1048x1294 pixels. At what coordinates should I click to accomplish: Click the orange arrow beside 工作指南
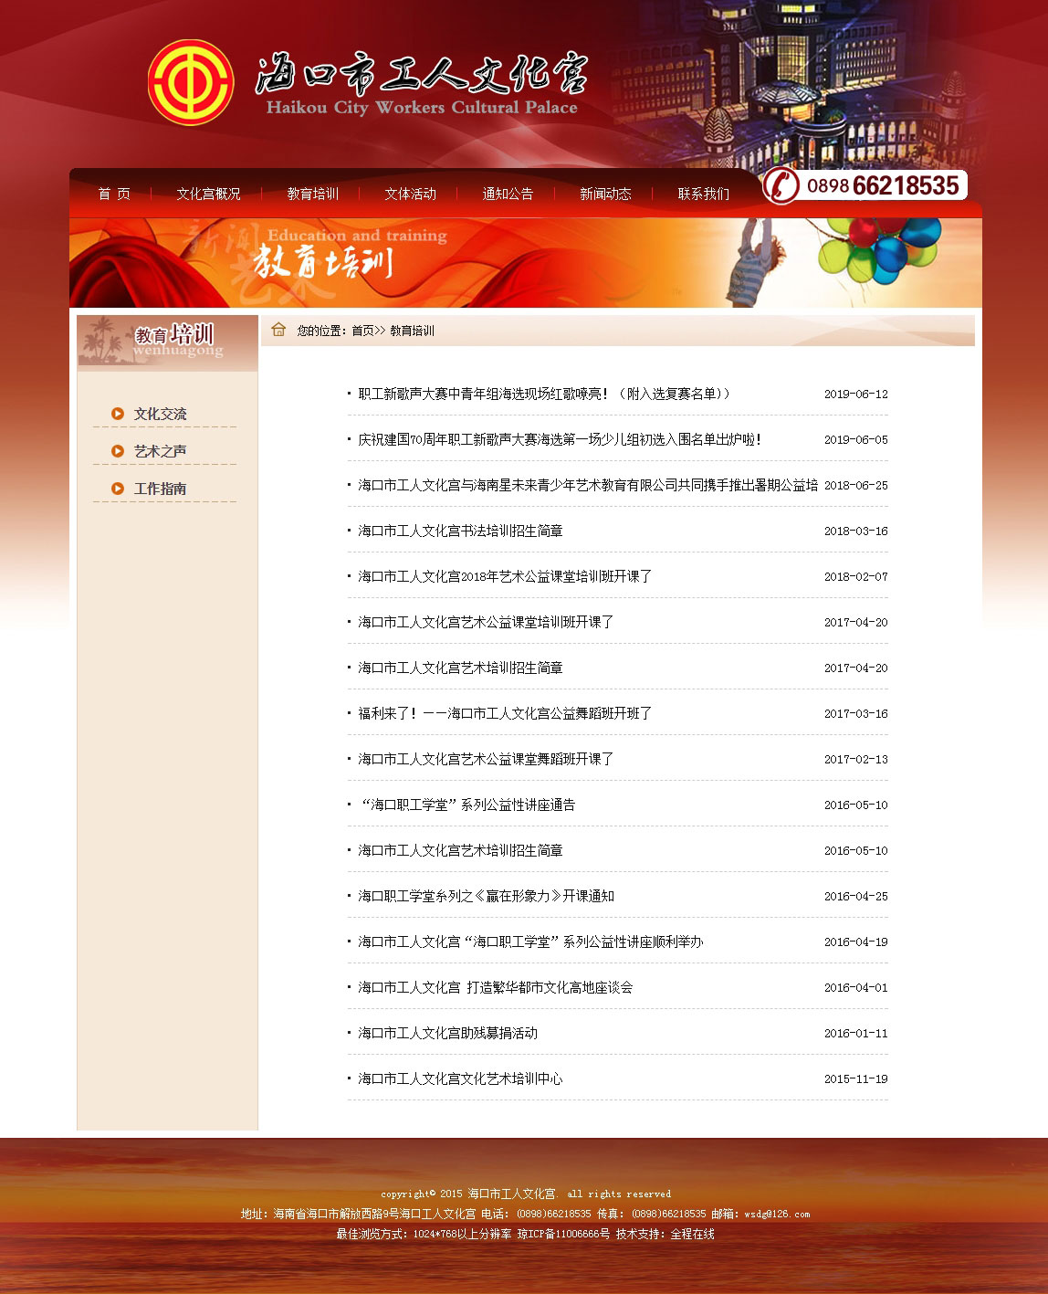(118, 489)
